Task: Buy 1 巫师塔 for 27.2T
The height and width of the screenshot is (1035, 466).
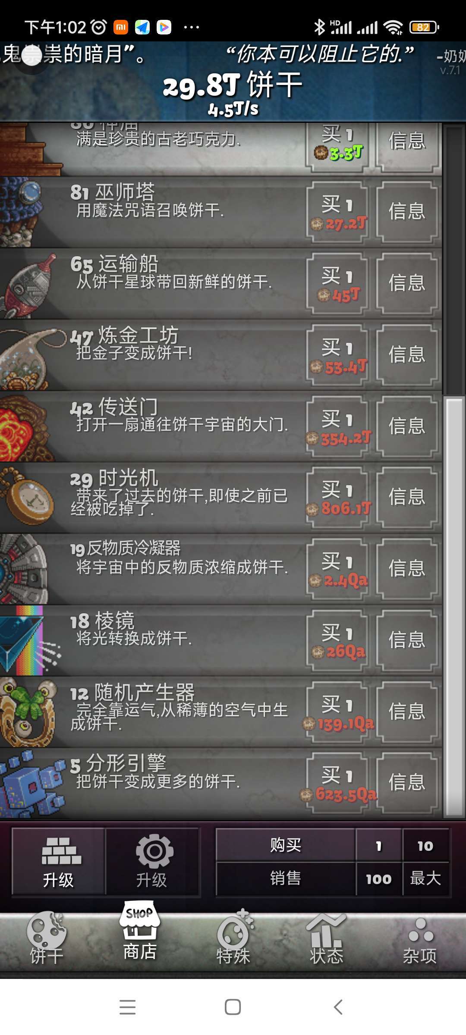Action: click(337, 212)
